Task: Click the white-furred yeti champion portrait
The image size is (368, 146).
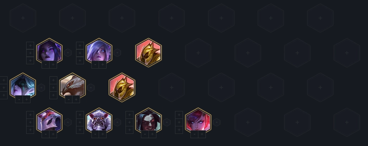Action: pos(99,121)
